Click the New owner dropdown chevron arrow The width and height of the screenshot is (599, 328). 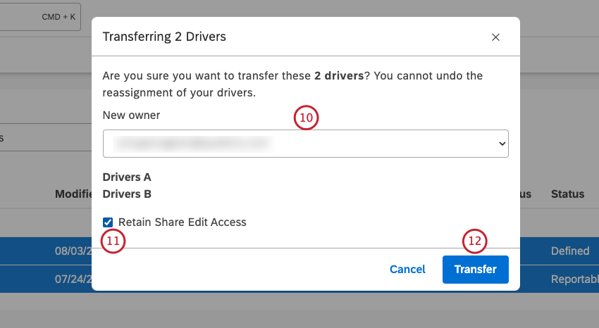(502, 143)
